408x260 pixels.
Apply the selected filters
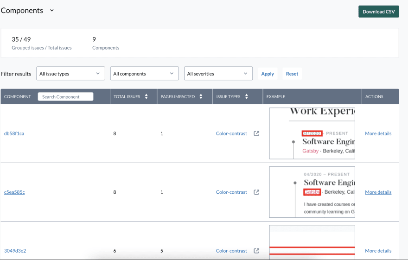[268, 74]
